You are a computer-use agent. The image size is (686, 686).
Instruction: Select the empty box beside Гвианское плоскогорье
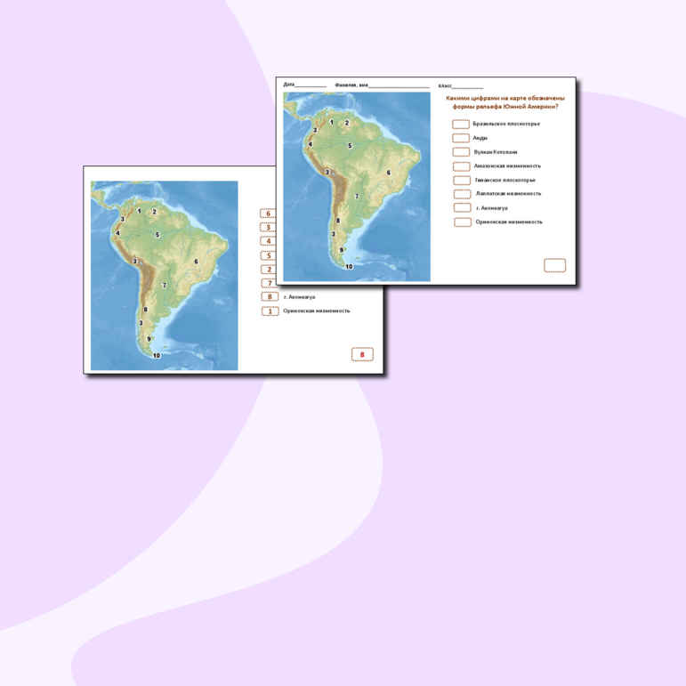(461, 180)
